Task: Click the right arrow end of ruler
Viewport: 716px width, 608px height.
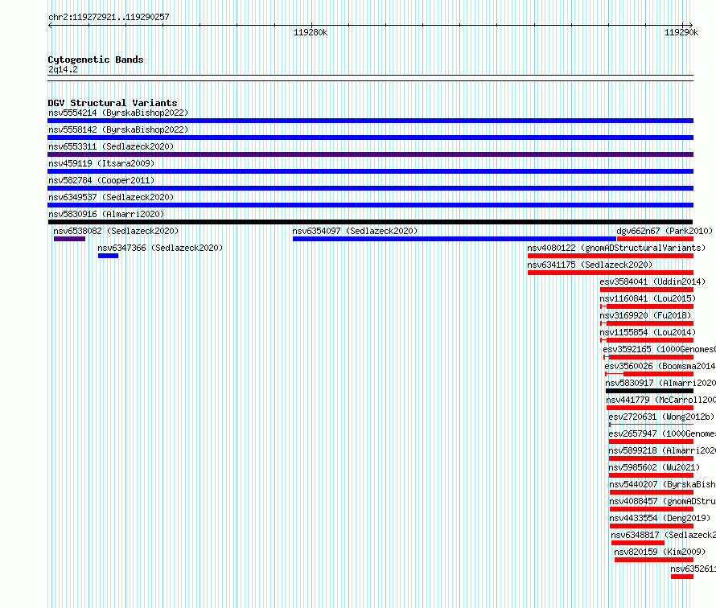Action: click(x=691, y=26)
